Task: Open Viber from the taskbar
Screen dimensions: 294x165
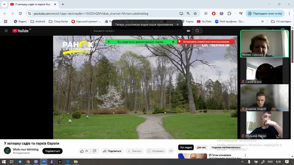Action: tap(36, 162)
